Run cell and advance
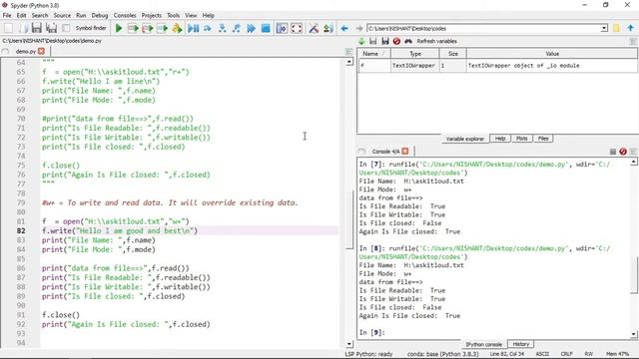Image resolution: width=639 pixels, height=359 pixels. [148, 28]
